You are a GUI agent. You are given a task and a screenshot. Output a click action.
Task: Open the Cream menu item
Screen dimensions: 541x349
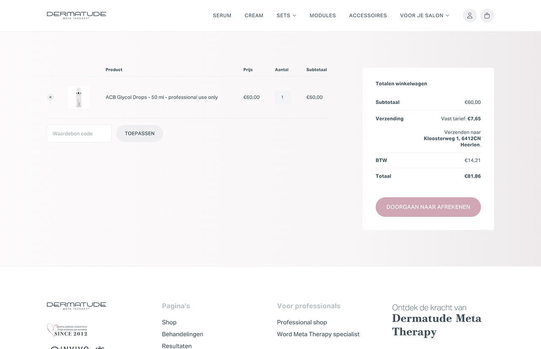tap(254, 16)
